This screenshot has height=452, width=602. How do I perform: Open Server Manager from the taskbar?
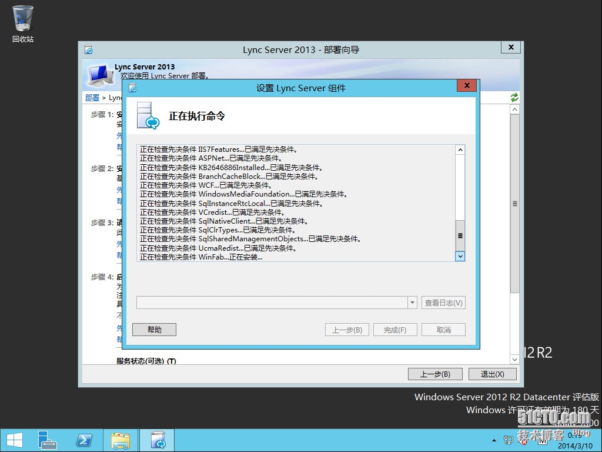tap(48, 440)
